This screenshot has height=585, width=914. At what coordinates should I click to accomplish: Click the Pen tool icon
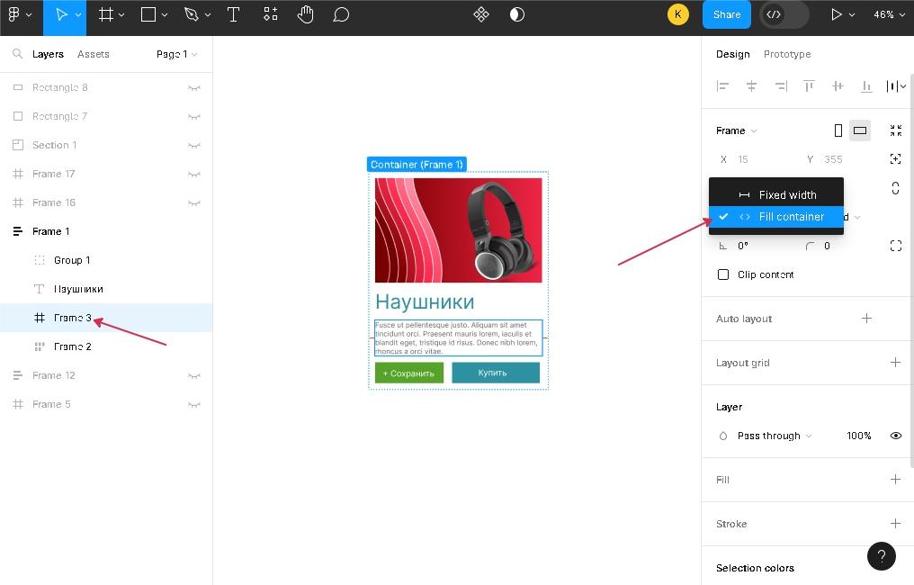point(191,14)
